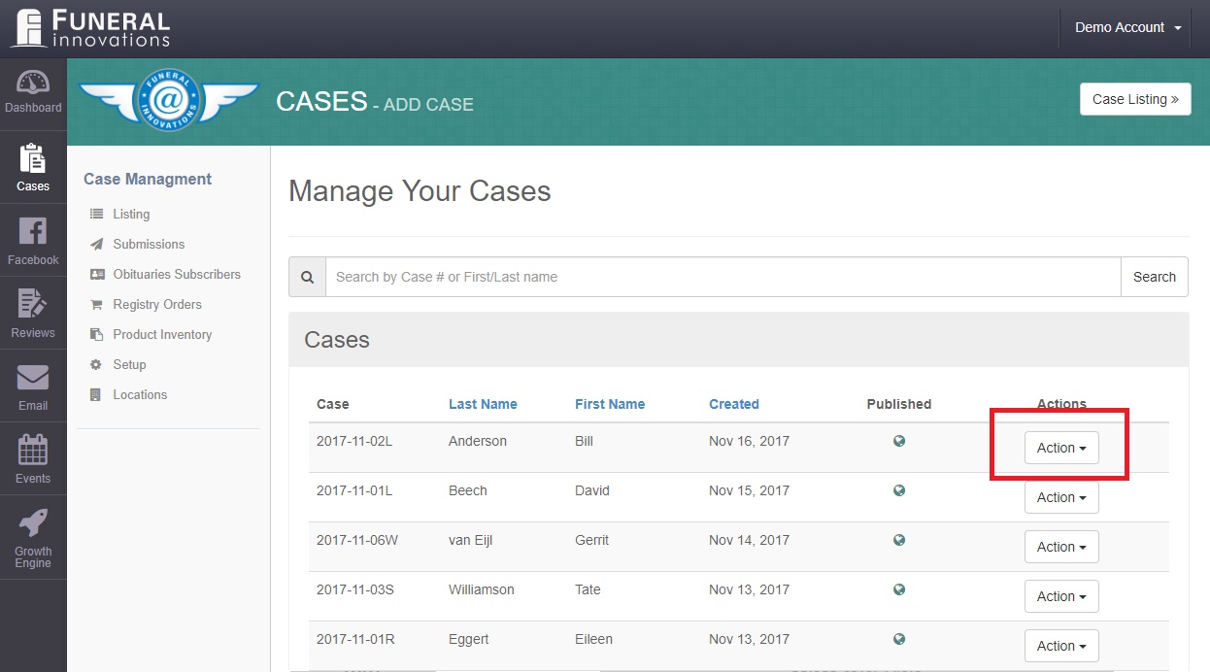The width and height of the screenshot is (1210, 672).
Task: Toggle published globe for Anderson case
Action: coord(899,441)
